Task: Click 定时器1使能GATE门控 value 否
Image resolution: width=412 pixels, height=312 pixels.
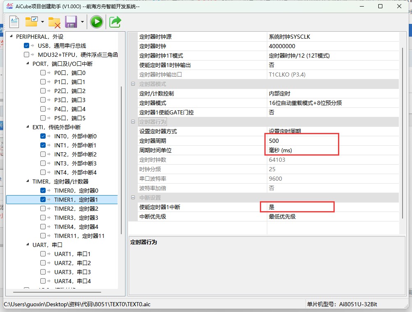Action: click(333, 112)
